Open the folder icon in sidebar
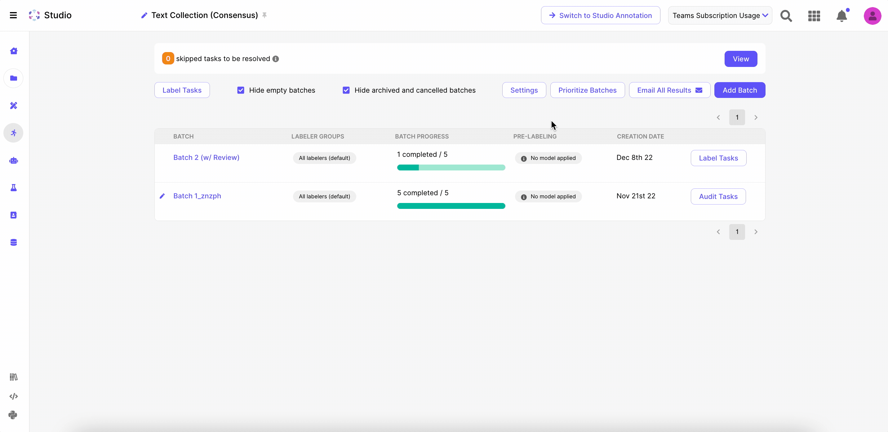 [x=14, y=78]
